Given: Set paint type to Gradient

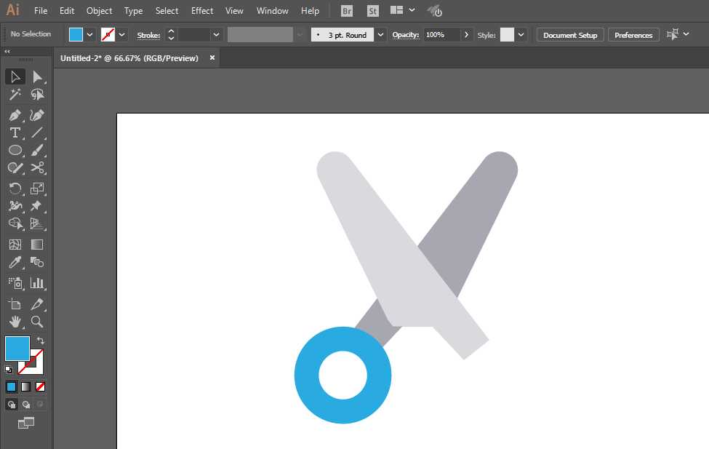Looking at the screenshot, I should click(x=25, y=386).
